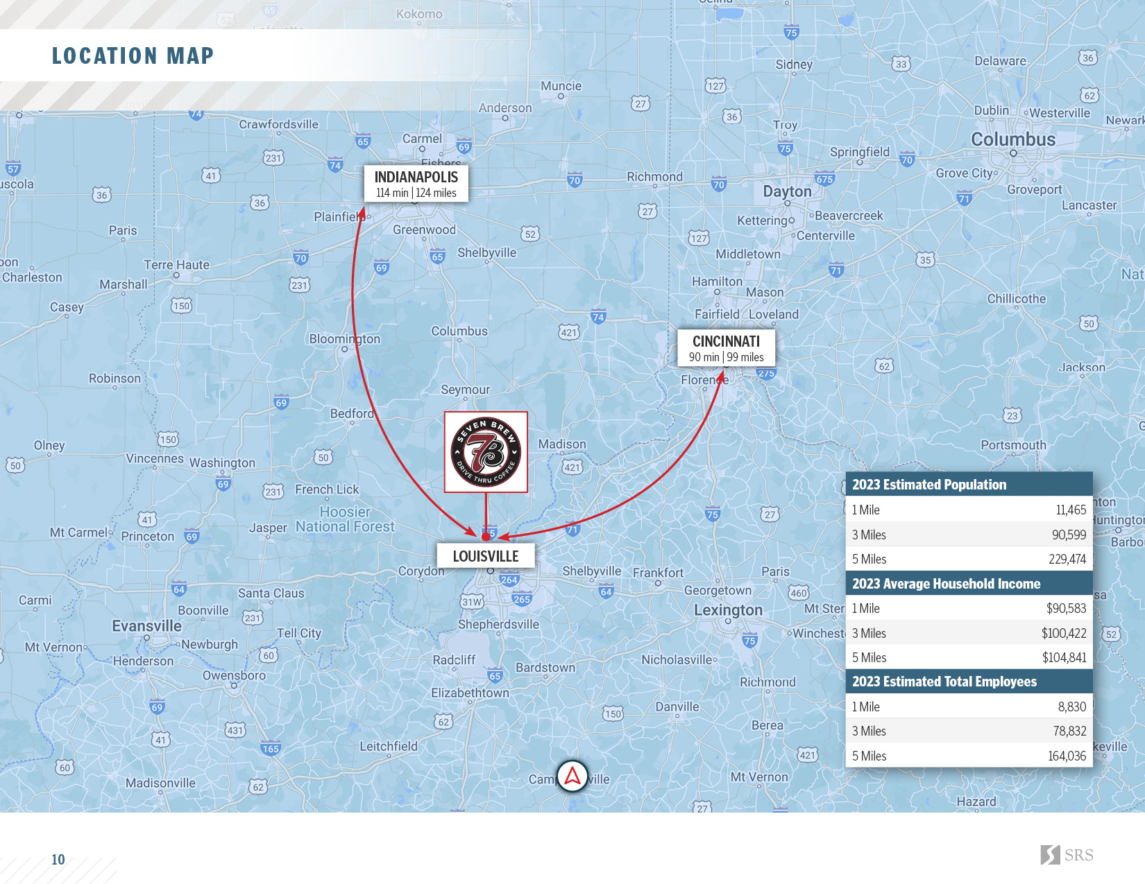
Task: Click the Interstate 71 shield near Louisville
Action: [572, 529]
